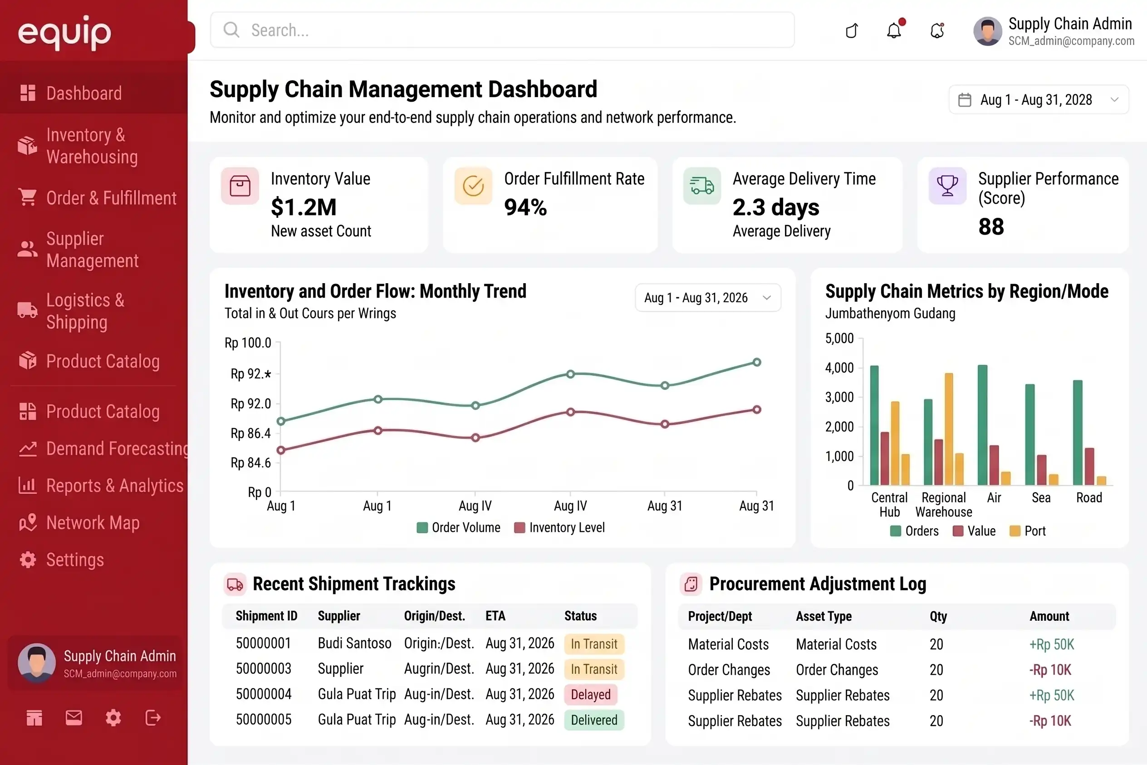This screenshot has width=1147, height=765.
Task: Click the share icon in top bar
Action: (852, 31)
